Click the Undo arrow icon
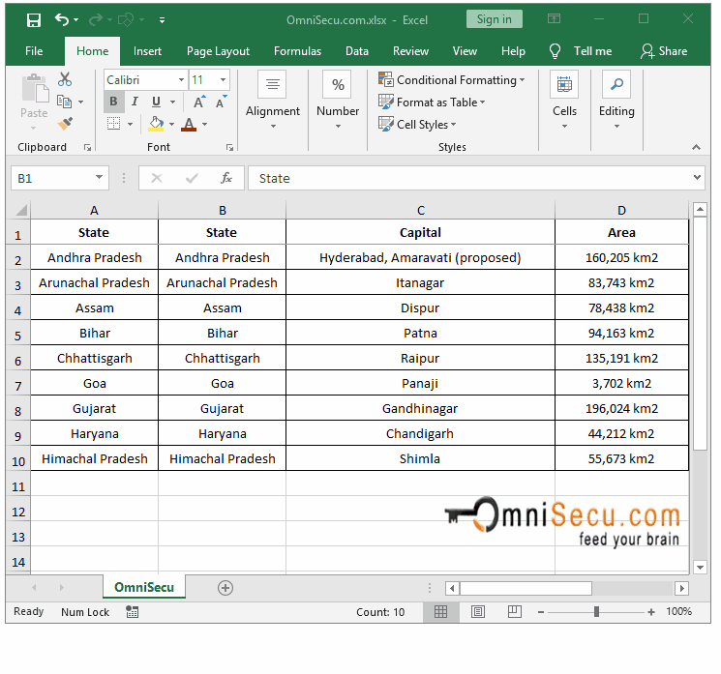 coord(62,19)
